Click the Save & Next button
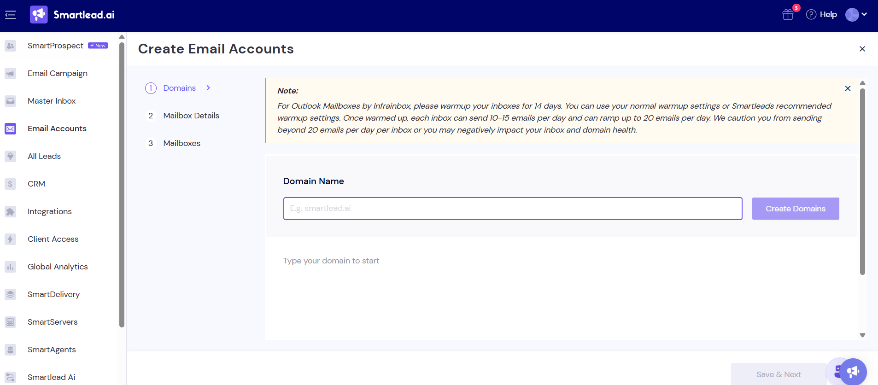This screenshot has height=385, width=878. tap(778, 374)
